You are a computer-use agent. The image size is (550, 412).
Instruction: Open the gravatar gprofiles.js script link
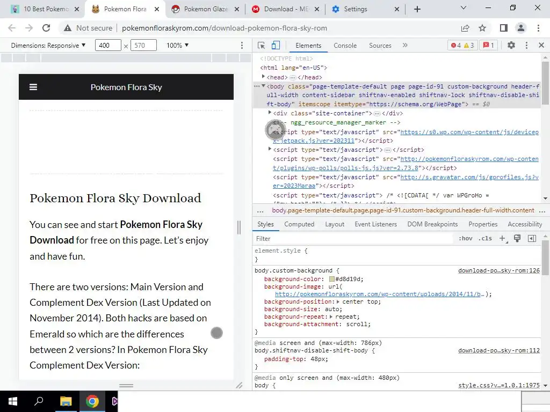[406, 181]
